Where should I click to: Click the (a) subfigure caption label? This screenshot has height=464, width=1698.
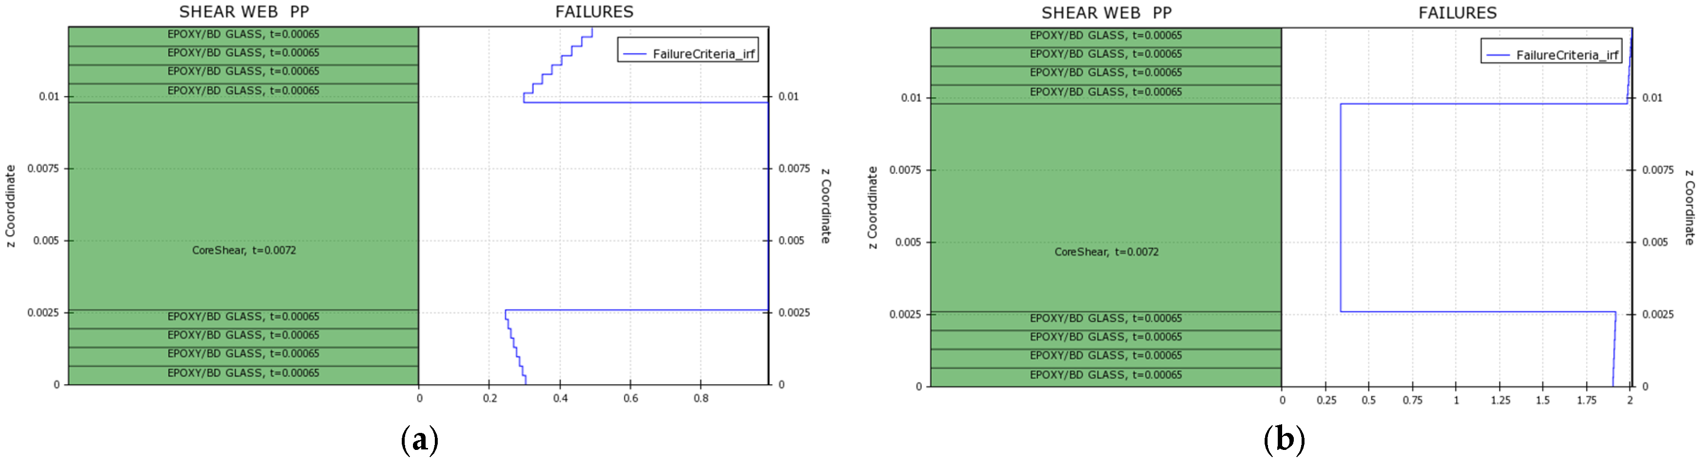[419, 440]
